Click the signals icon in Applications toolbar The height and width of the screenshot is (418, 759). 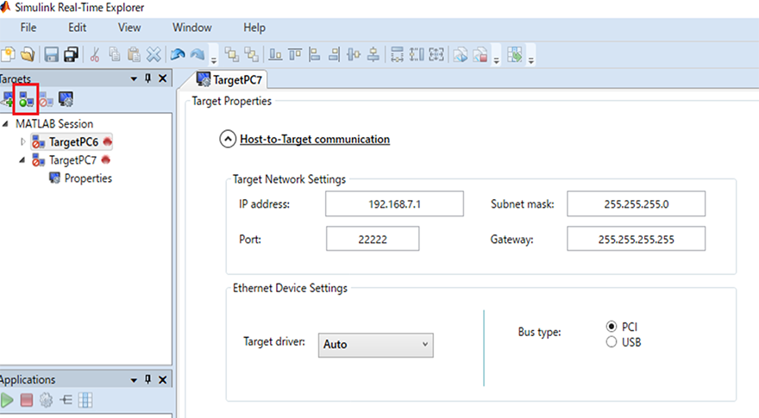pyautogui.click(x=66, y=400)
